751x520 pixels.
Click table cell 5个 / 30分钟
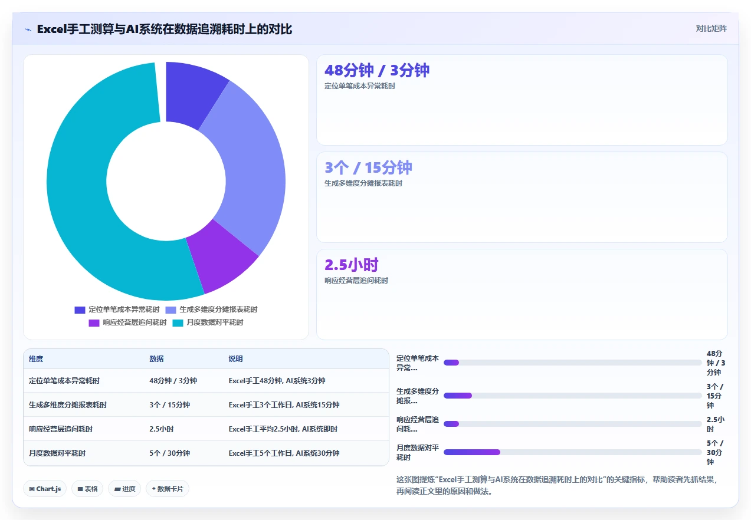(x=170, y=453)
